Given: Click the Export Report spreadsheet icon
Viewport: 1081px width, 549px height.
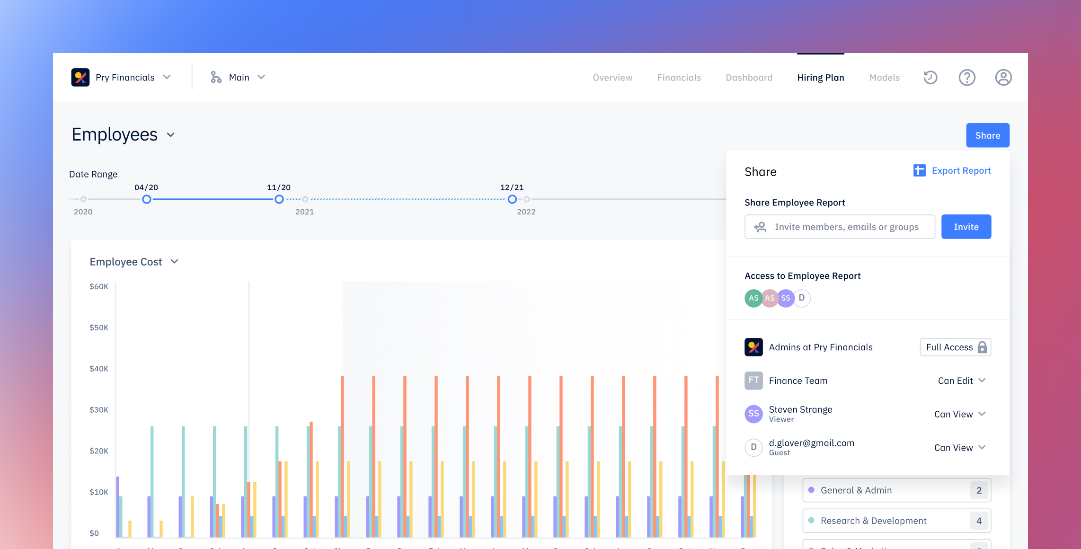Looking at the screenshot, I should coord(919,170).
